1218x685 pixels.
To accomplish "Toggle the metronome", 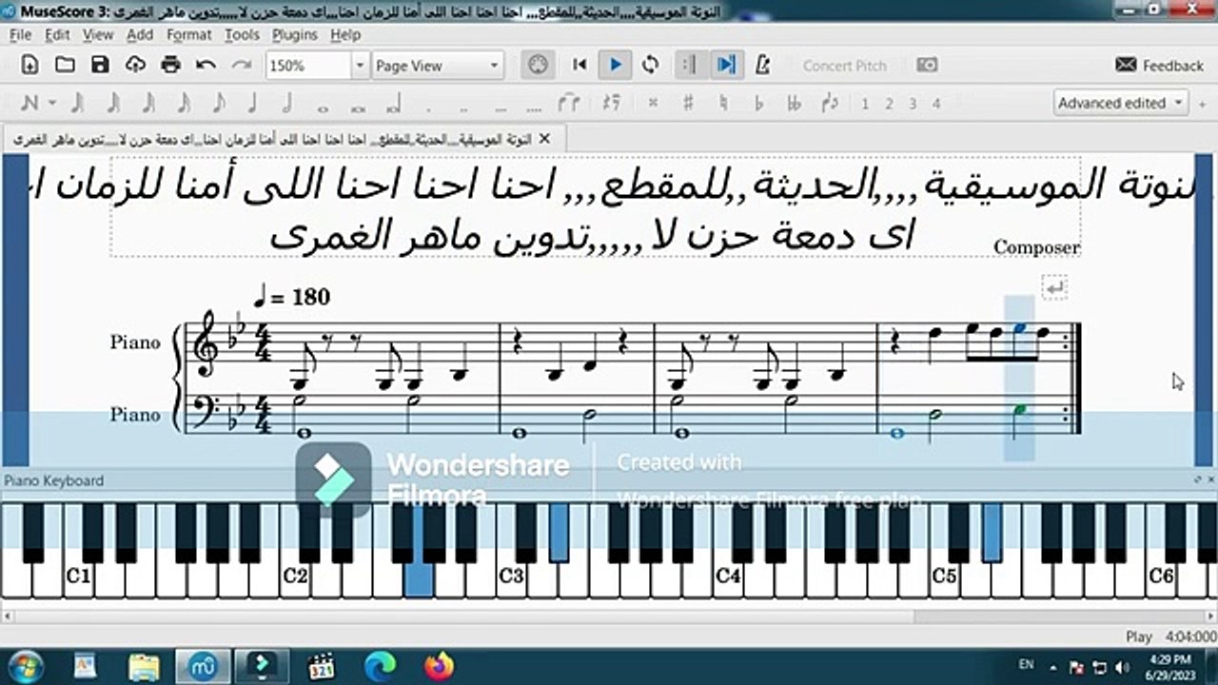I will click(x=761, y=65).
